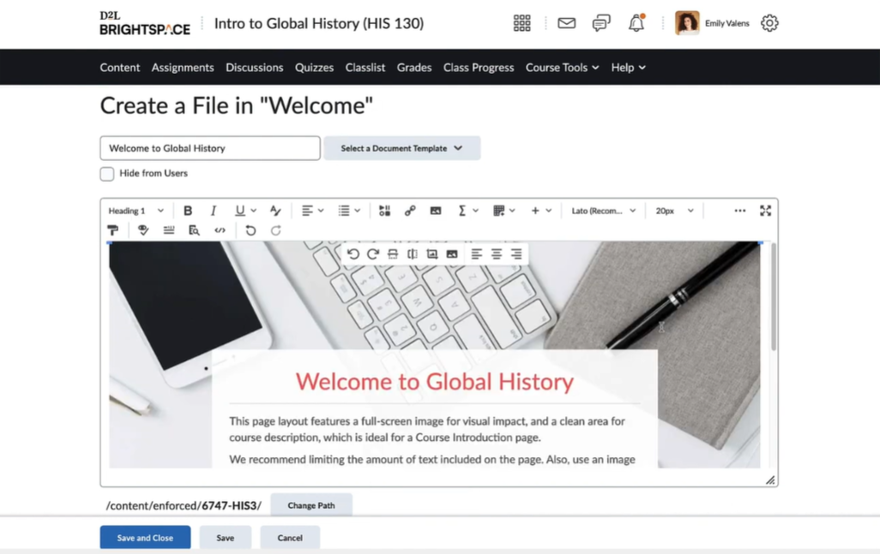This screenshot has height=554, width=880.
Task: Expand the alignment options arrow
Action: pyautogui.click(x=321, y=211)
